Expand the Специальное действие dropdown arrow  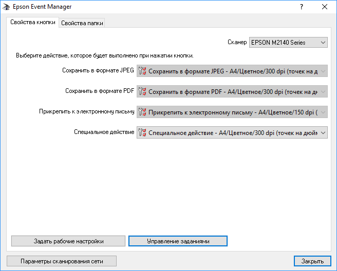pos(323,133)
